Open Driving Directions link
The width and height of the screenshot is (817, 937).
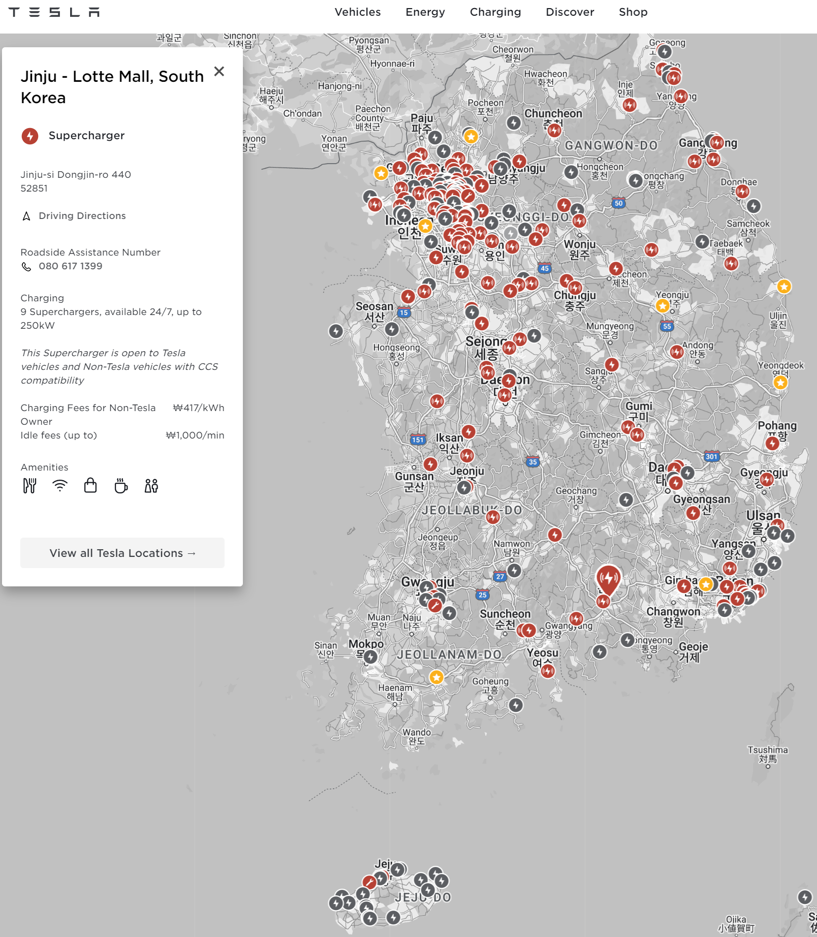pyautogui.click(x=82, y=216)
